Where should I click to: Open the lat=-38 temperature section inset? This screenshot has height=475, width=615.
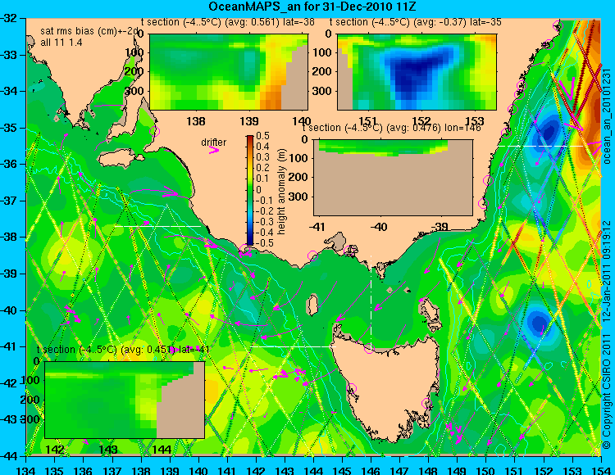pyautogui.click(x=229, y=72)
